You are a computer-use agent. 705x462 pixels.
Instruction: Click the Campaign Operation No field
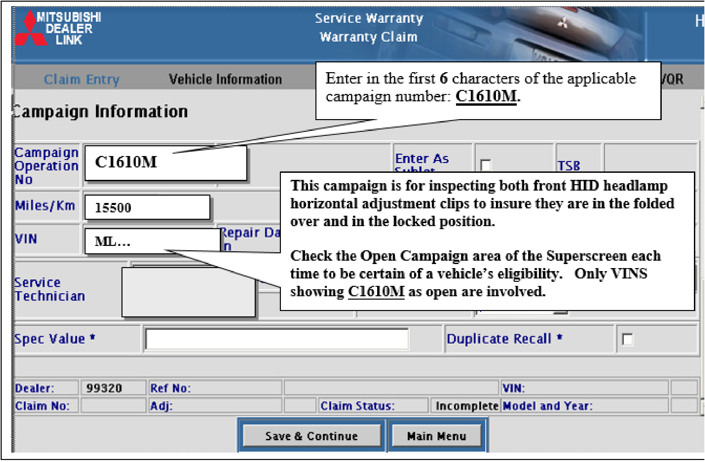166,163
